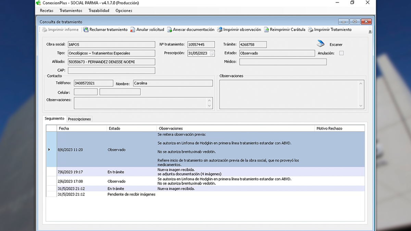Expand the toolbar overflow chevron
This screenshot has height=231, width=411.
pos(370,32)
